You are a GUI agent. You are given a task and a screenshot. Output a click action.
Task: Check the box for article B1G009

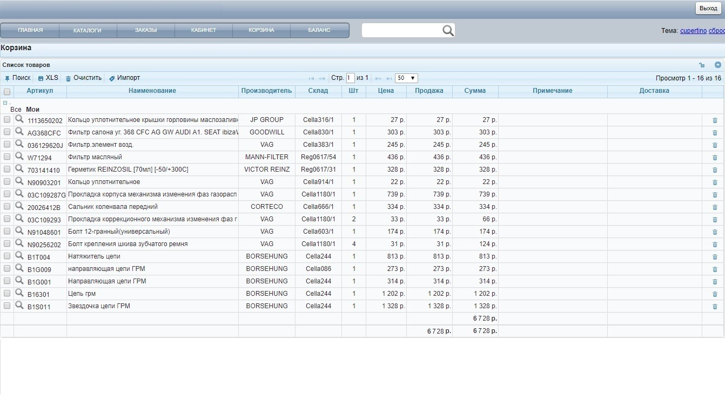tap(7, 268)
